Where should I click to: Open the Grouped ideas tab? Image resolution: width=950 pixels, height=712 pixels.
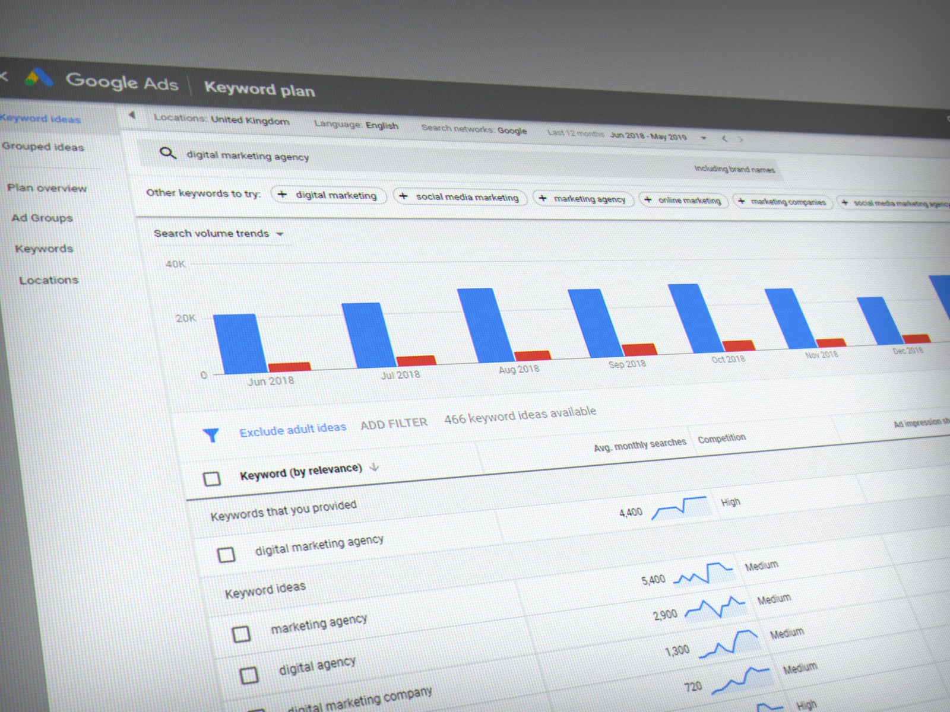coord(43,147)
